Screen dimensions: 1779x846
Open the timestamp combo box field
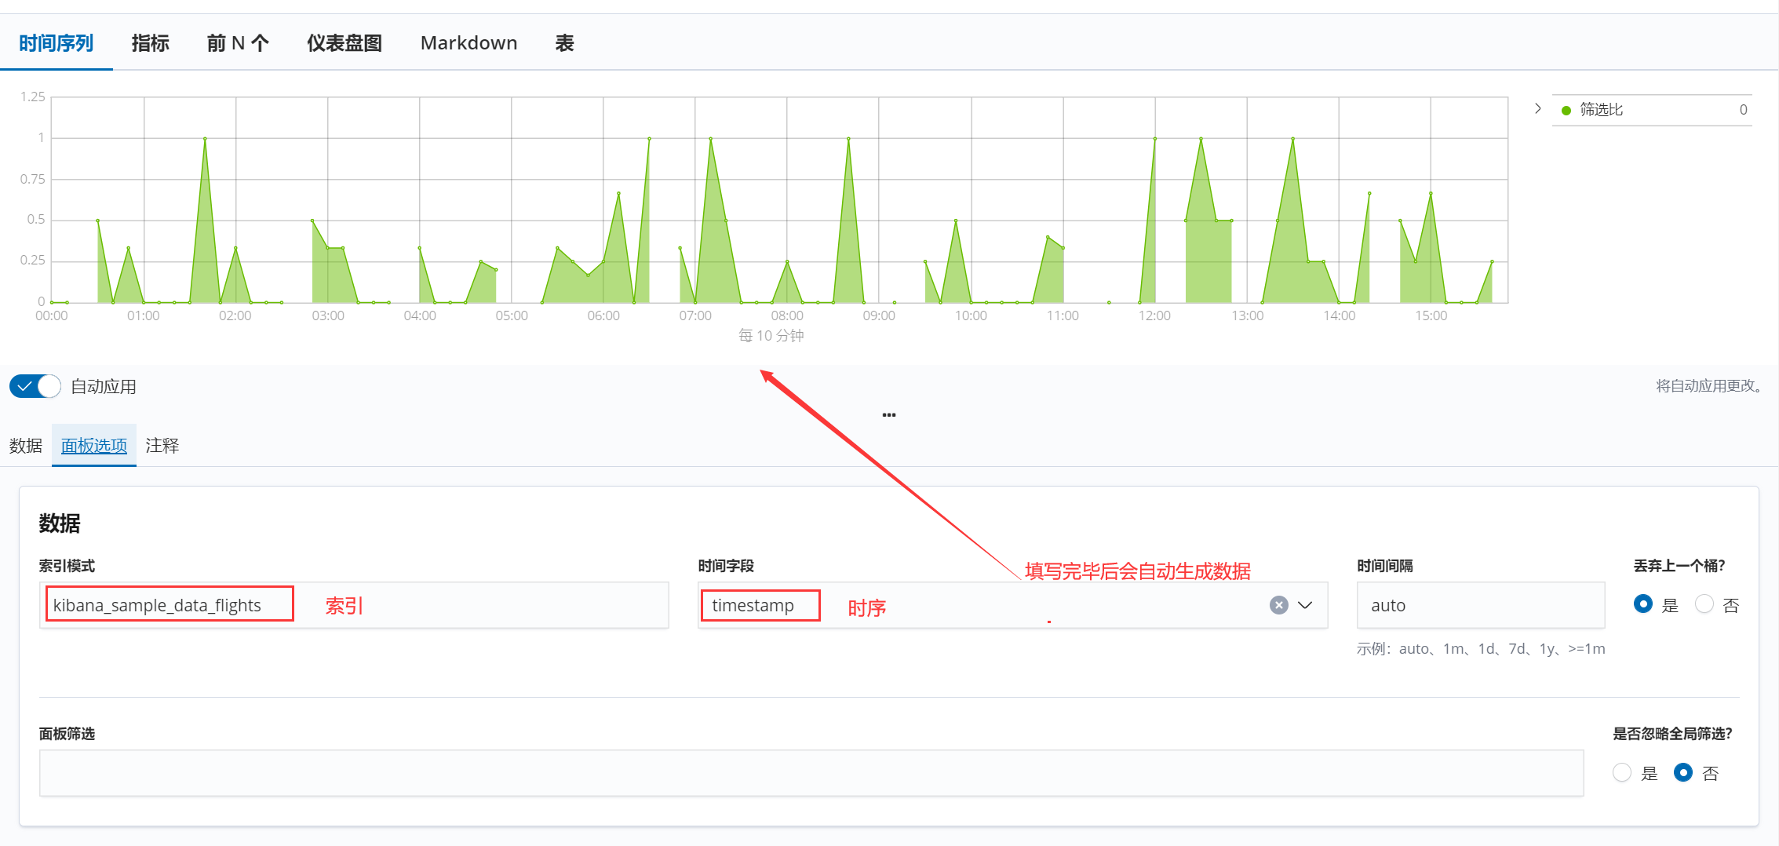(1012, 605)
